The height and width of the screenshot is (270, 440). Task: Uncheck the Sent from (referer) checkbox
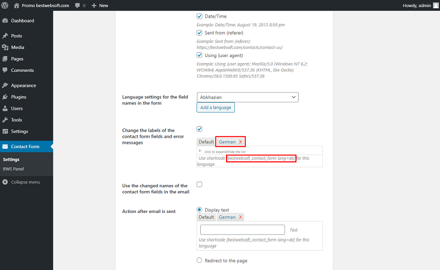coord(199,33)
